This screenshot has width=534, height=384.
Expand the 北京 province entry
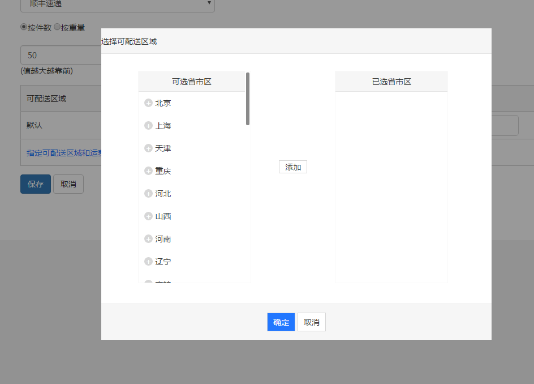148,103
